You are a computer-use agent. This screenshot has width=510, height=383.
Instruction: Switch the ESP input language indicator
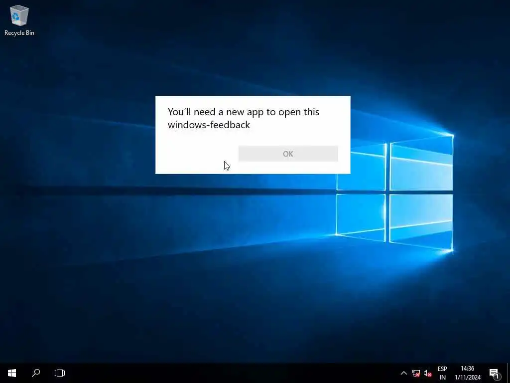pyautogui.click(x=442, y=373)
